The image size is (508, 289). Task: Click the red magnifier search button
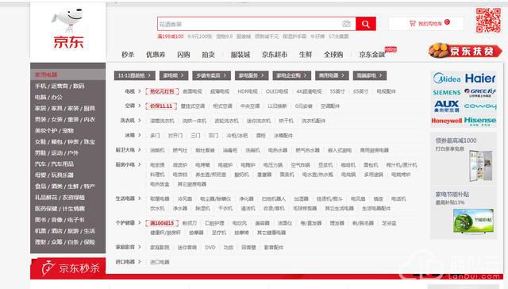pos(365,24)
